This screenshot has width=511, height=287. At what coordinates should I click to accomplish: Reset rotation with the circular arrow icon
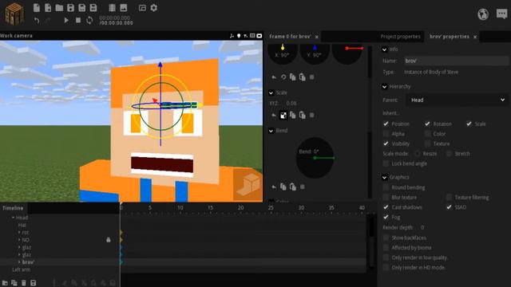[283, 77]
